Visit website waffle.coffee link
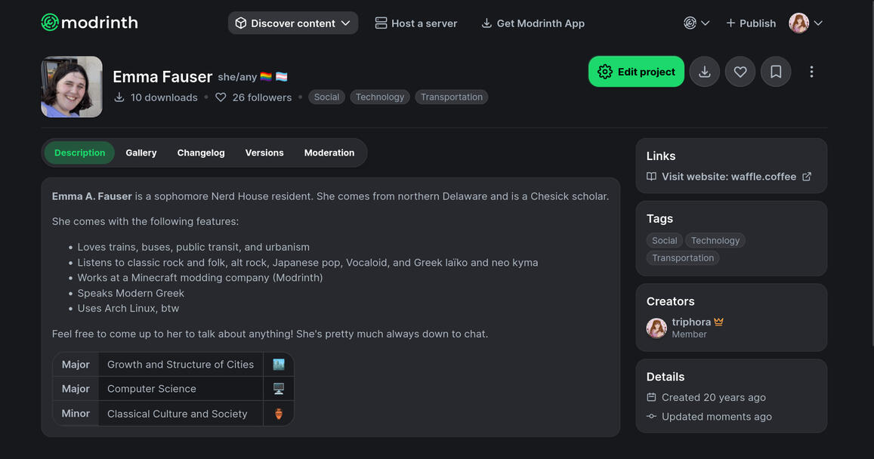The height and width of the screenshot is (459, 874). (x=728, y=177)
